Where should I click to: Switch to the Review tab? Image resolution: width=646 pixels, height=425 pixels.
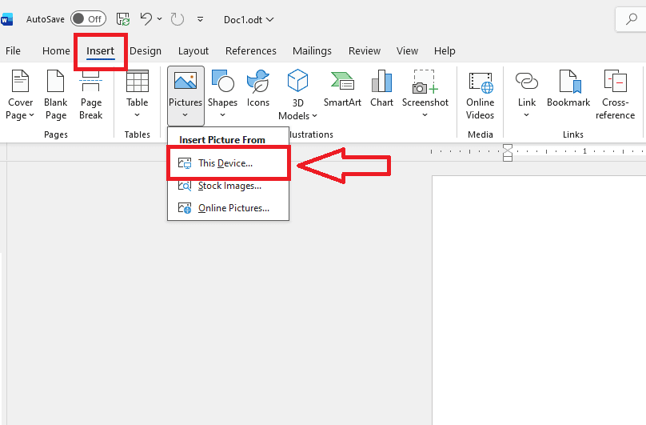[365, 50]
